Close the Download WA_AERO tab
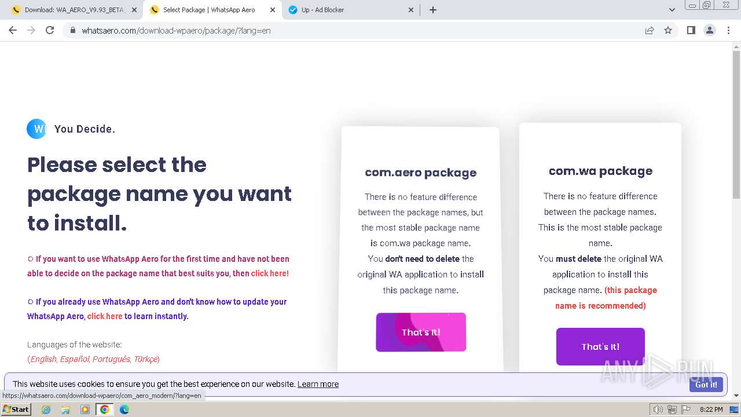Viewport: 741px width, 417px height. click(x=134, y=10)
